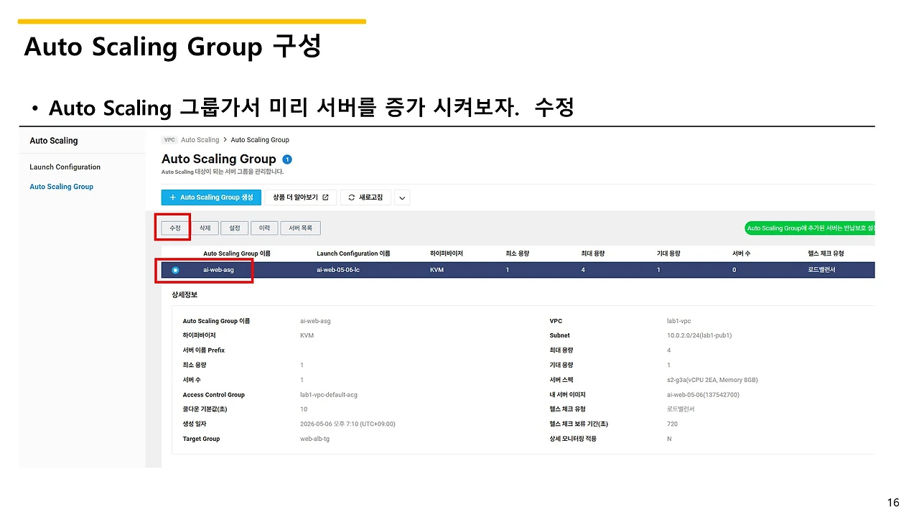Click ai-web-asg group name in table

click(x=218, y=270)
